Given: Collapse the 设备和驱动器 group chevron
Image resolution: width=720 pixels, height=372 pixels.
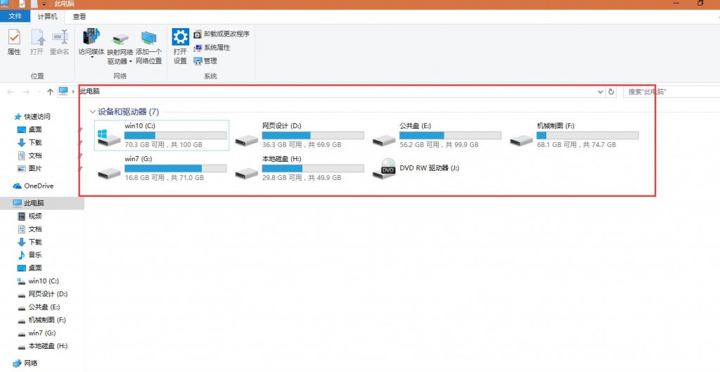Looking at the screenshot, I should pos(92,112).
